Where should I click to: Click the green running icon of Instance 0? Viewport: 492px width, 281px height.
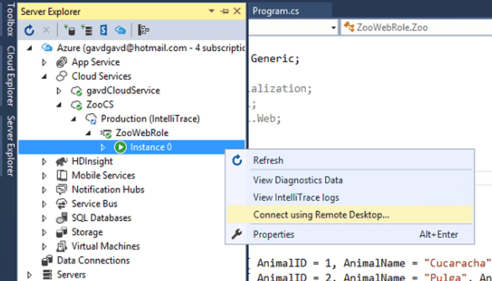[x=120, y=147]
